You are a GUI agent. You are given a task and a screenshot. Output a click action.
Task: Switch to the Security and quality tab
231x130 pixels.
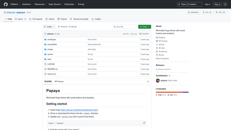point(79,19)
